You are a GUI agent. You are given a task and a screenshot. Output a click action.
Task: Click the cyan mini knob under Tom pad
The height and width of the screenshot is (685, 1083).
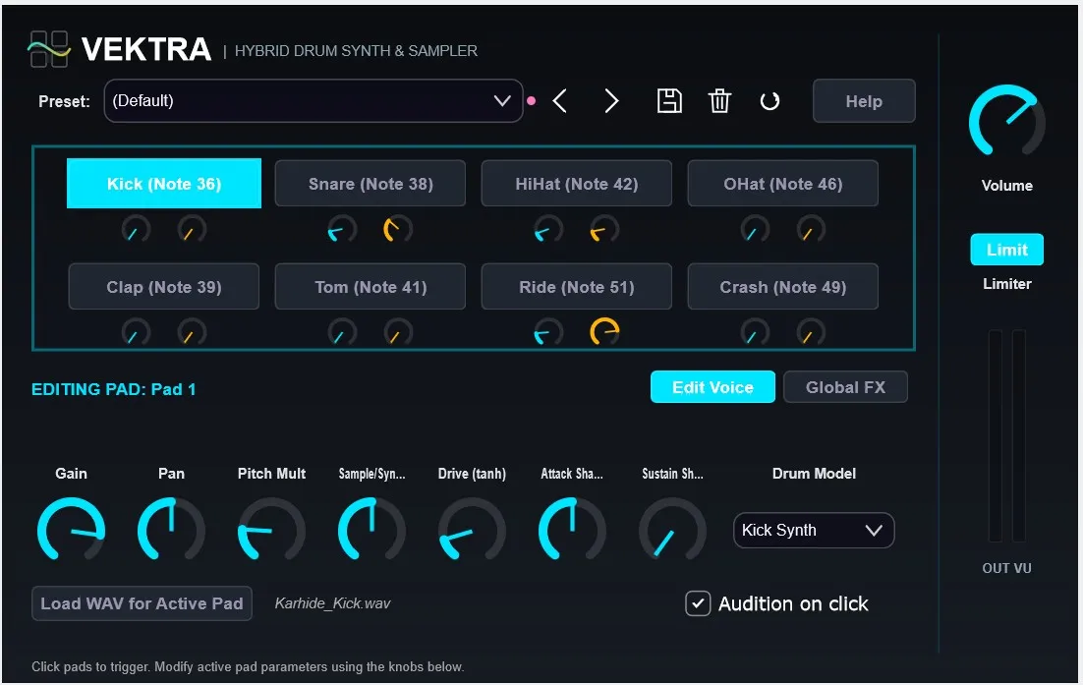click(x=342, y=332)
